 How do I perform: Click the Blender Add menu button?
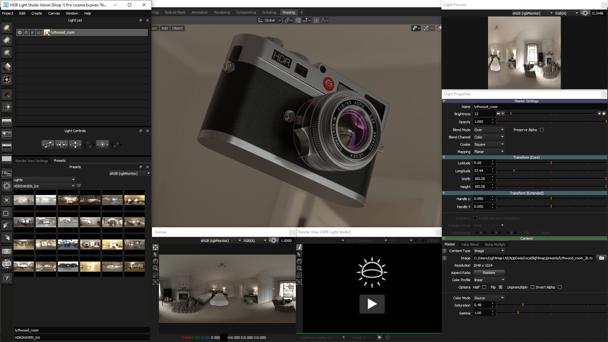coord(164,28)
